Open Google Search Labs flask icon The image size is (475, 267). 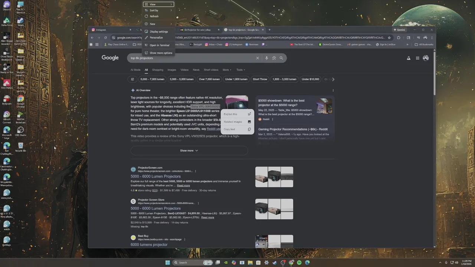[409, 58]
